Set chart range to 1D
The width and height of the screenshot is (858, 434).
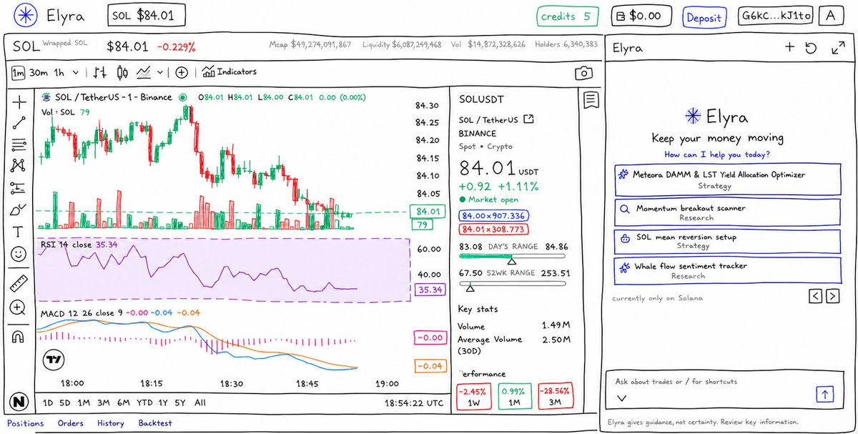tap(47, 403)
